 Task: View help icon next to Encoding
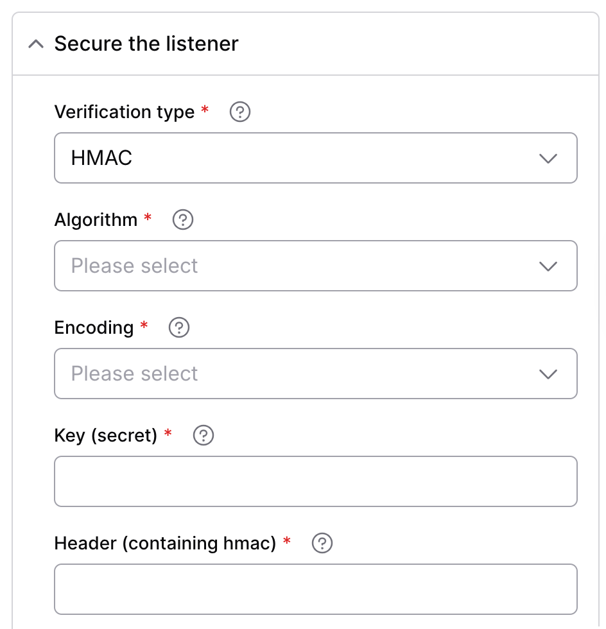click(x=179, y=328)
